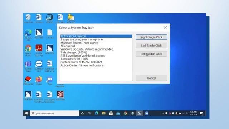The image size is (229, 129).
Task: Open Microsoft Store from the taskbar
Action: (111, 113)
